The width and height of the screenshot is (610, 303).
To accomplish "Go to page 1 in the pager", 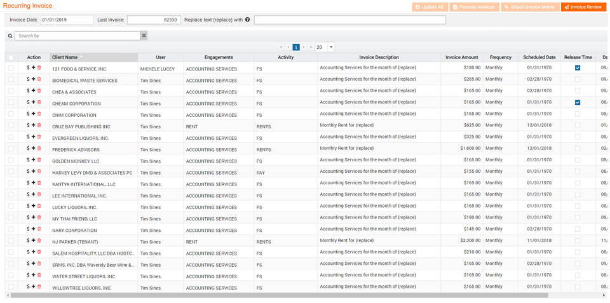I will [296, 47].
